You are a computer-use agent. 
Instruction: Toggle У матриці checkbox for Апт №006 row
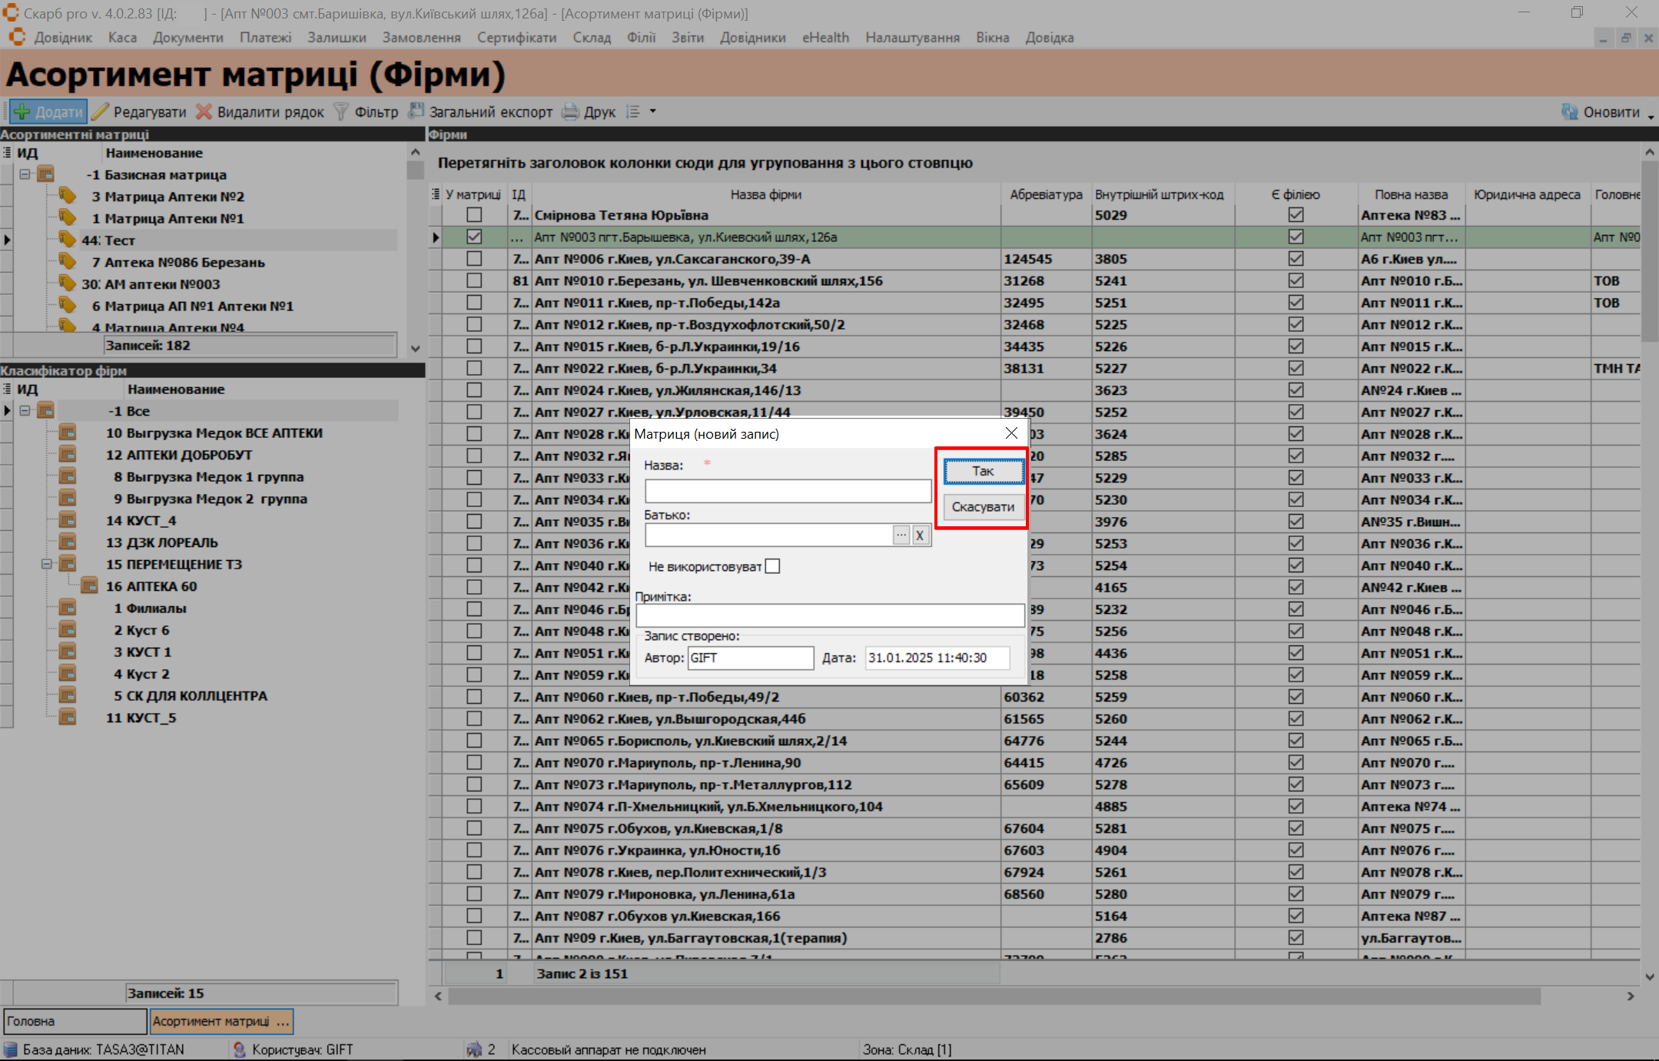tap(474, 259)
